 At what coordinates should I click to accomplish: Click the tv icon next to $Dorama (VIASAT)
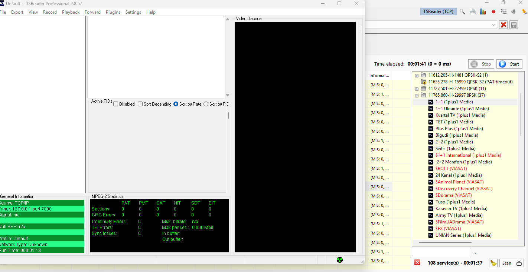(431, 195)
